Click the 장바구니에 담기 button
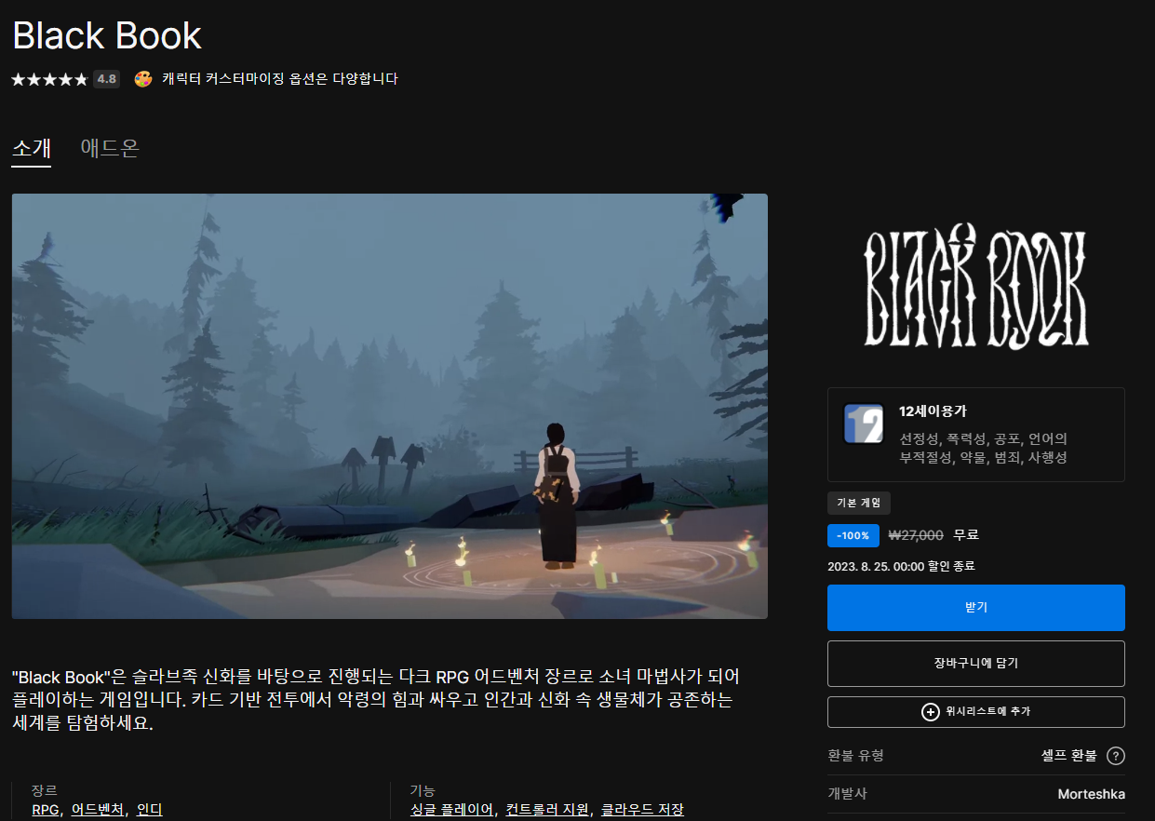The height and width of the screenshot is (821, 1155). [975, 664]
